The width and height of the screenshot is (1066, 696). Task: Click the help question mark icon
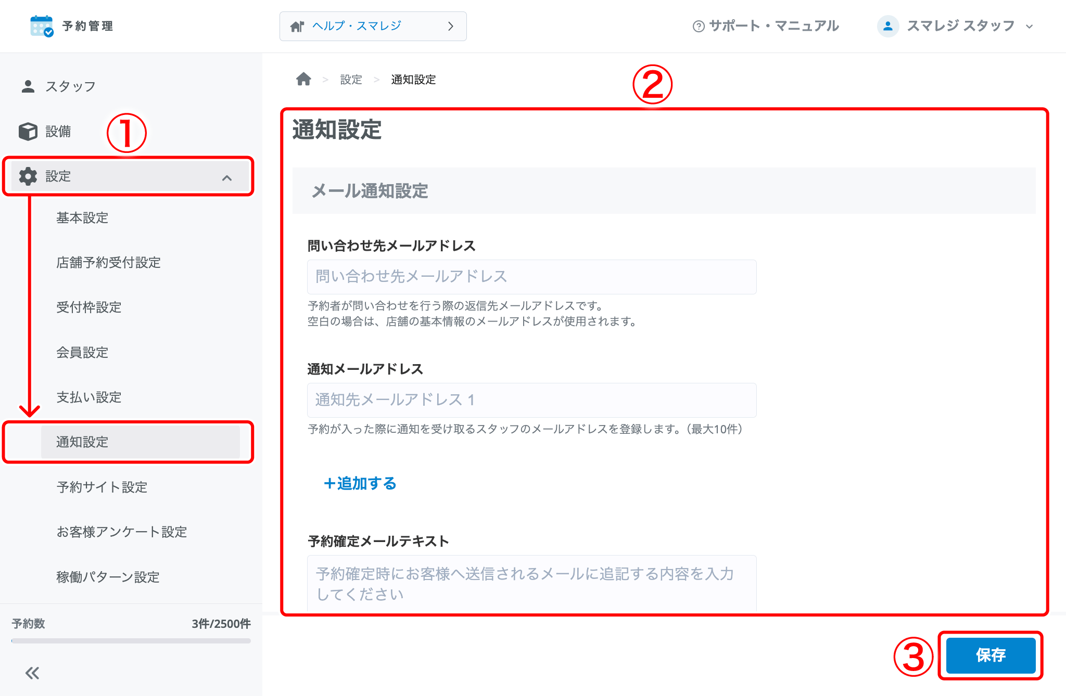tap(699, 26)
